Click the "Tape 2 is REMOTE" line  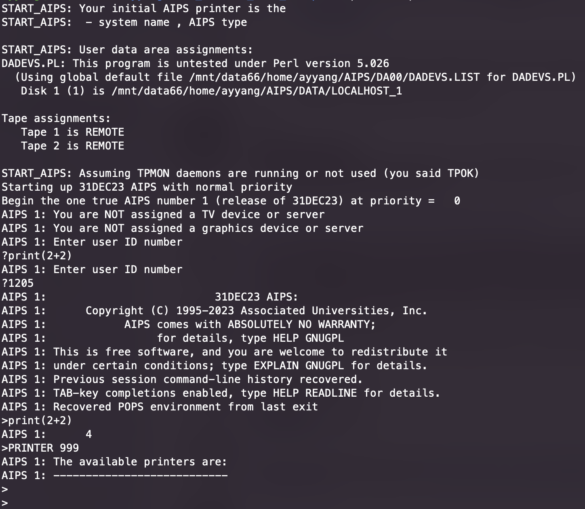[x=72, y=146]
